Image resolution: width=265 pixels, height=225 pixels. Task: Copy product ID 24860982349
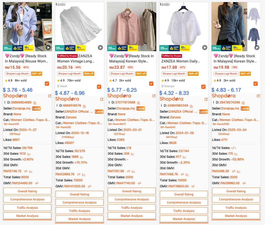click(x=191, y=106)
